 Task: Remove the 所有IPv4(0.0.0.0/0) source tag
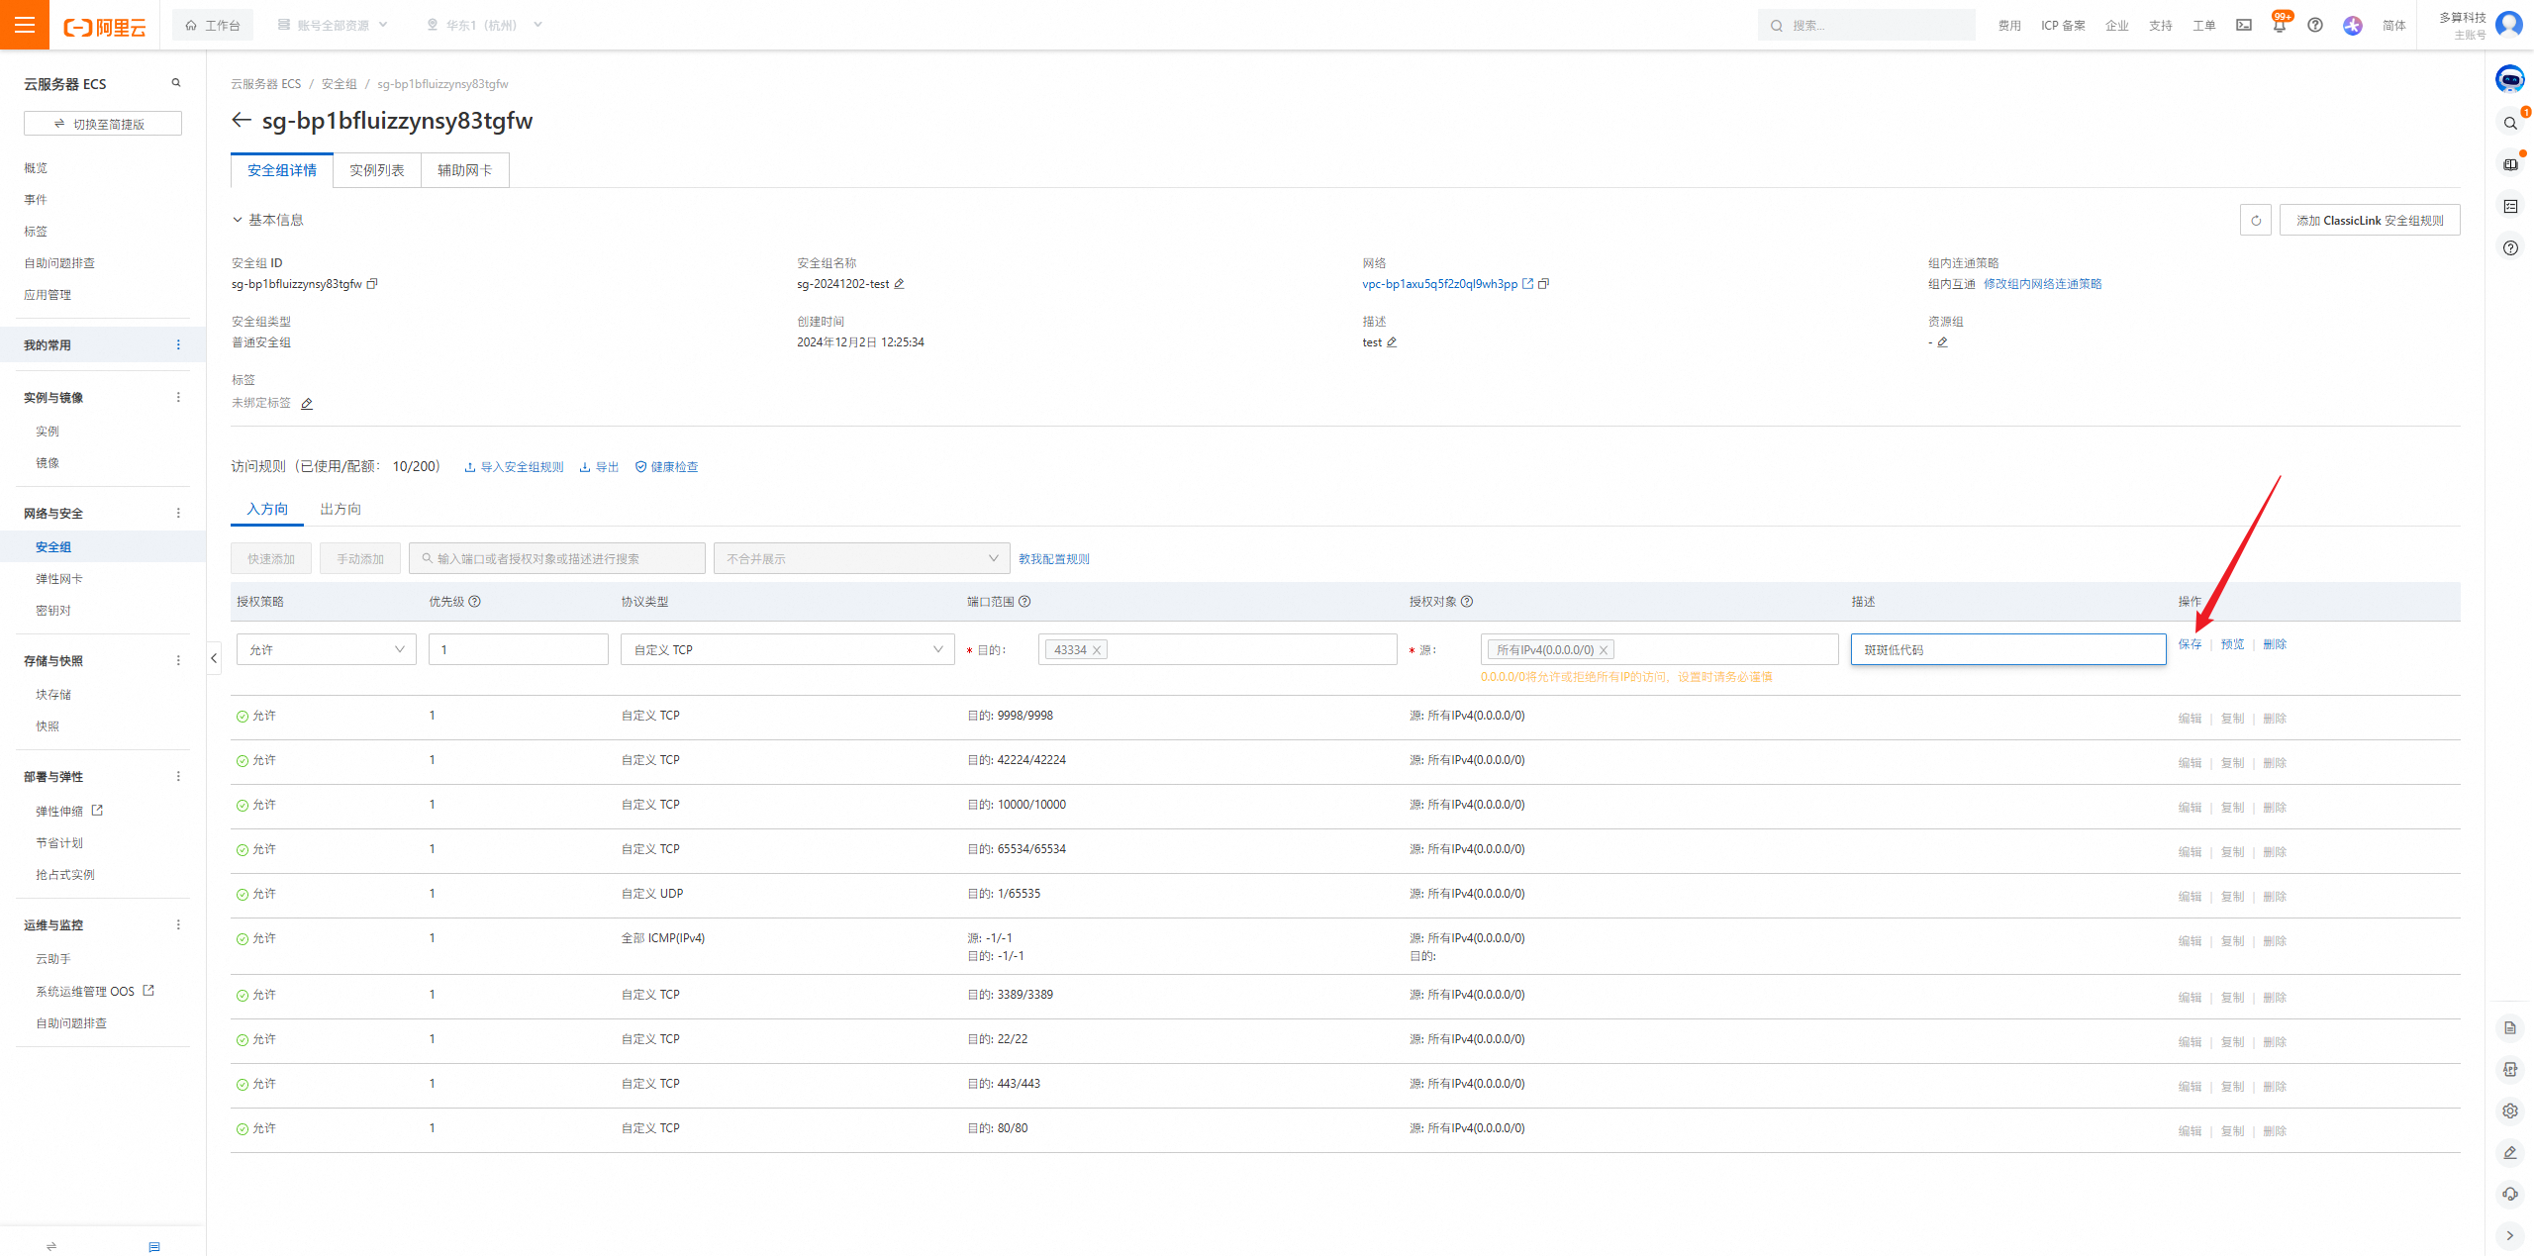click(x=1604, y=650)
